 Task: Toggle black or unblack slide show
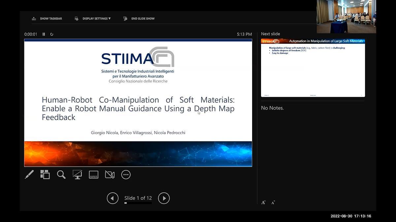[77, 175]
